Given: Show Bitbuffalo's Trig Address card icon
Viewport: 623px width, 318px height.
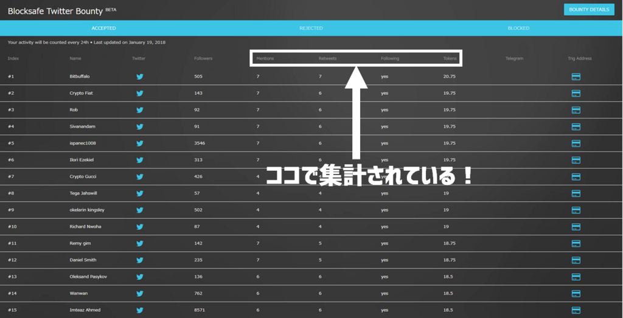Looking at the screenshot, I should 576,77.
